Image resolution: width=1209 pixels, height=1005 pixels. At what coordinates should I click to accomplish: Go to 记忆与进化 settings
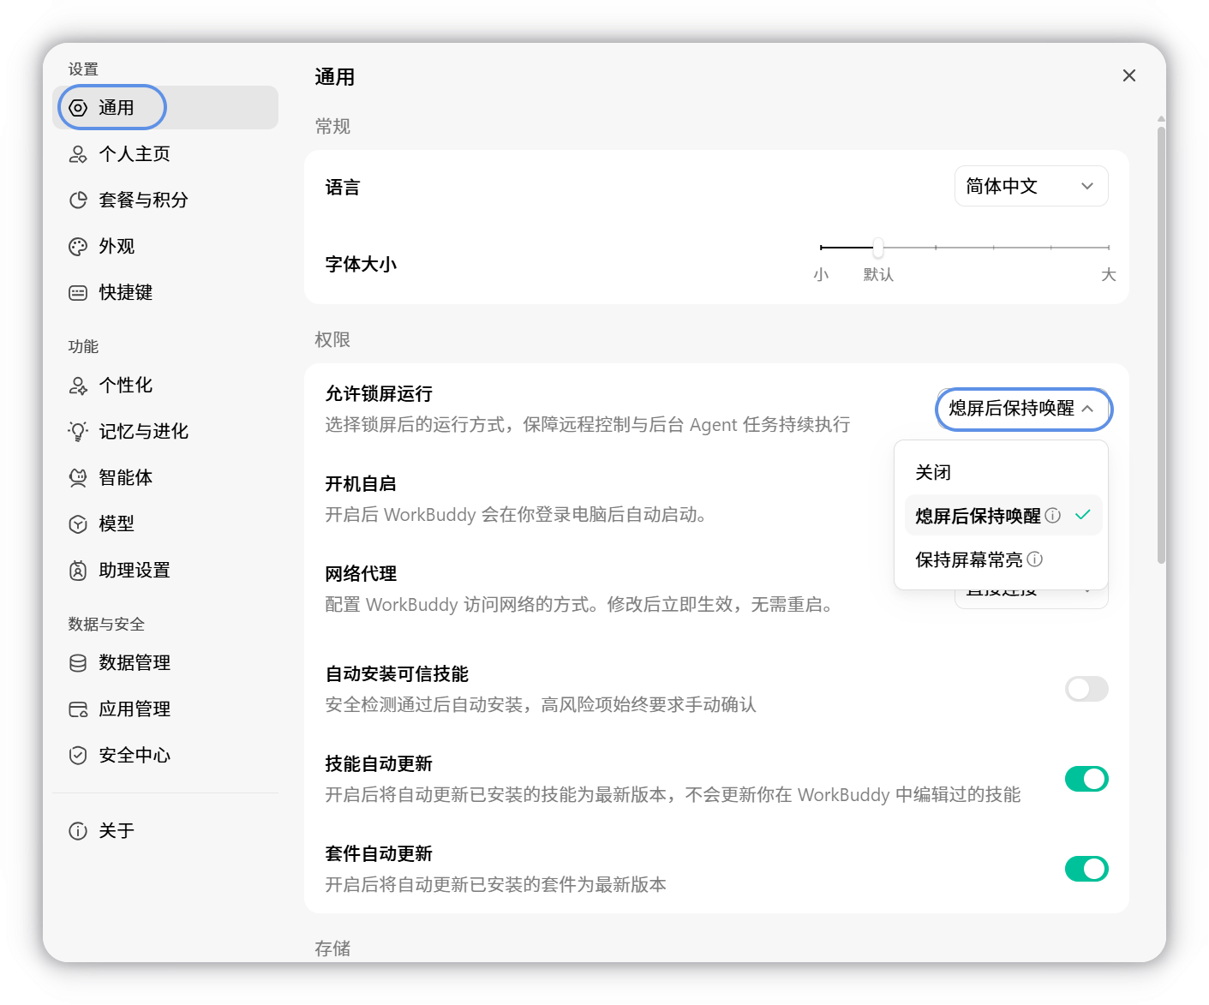(x=165, y=432)
